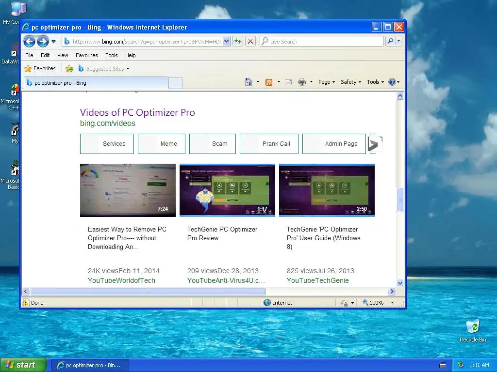Add page to Favorites bar star icon

click(x=69, y=68)
